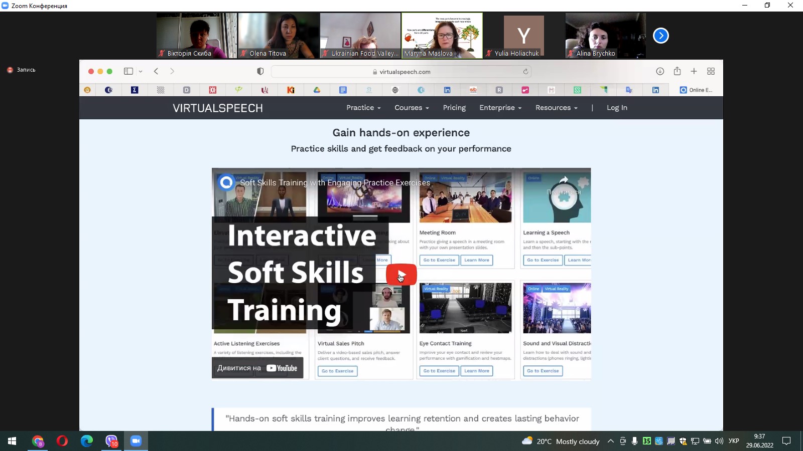Click Safari privacy shield icon
Screen dimensions: 803x451
point(260,71)
